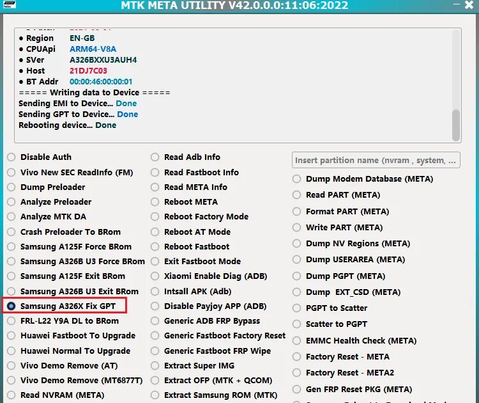Close the MTK META UTILITY window
479x403 pixels.
(469, 4)
